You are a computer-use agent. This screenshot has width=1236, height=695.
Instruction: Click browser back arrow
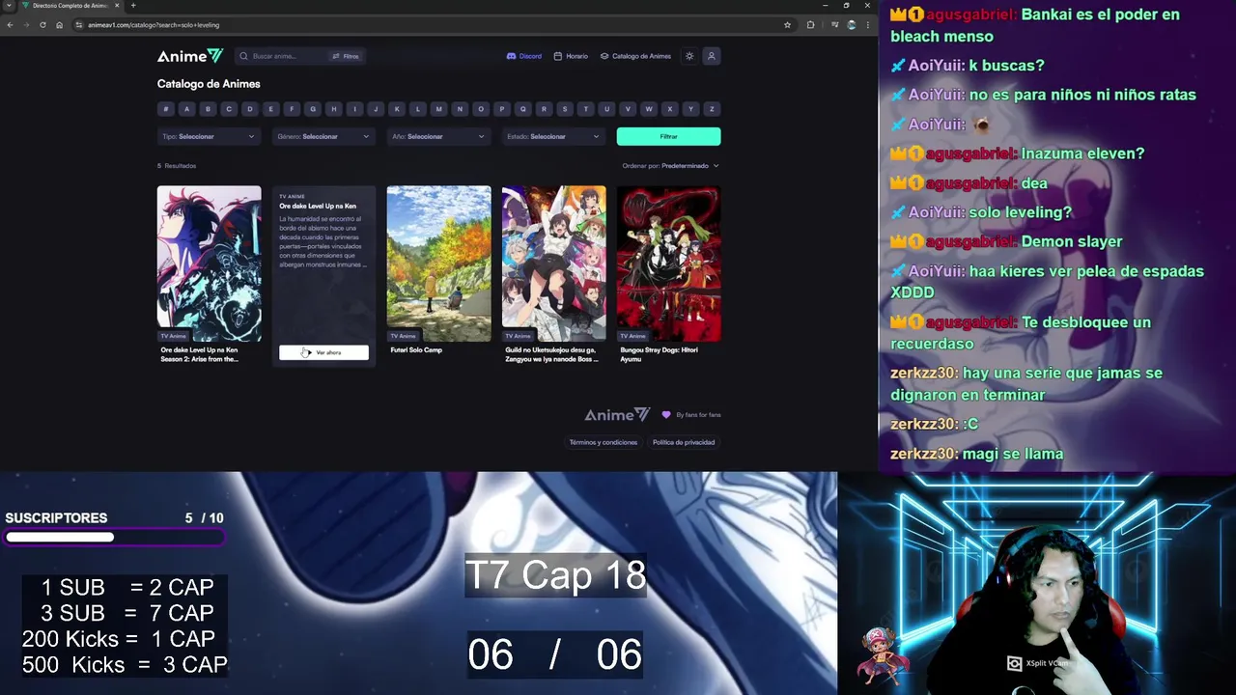click(x=10, y=25)
